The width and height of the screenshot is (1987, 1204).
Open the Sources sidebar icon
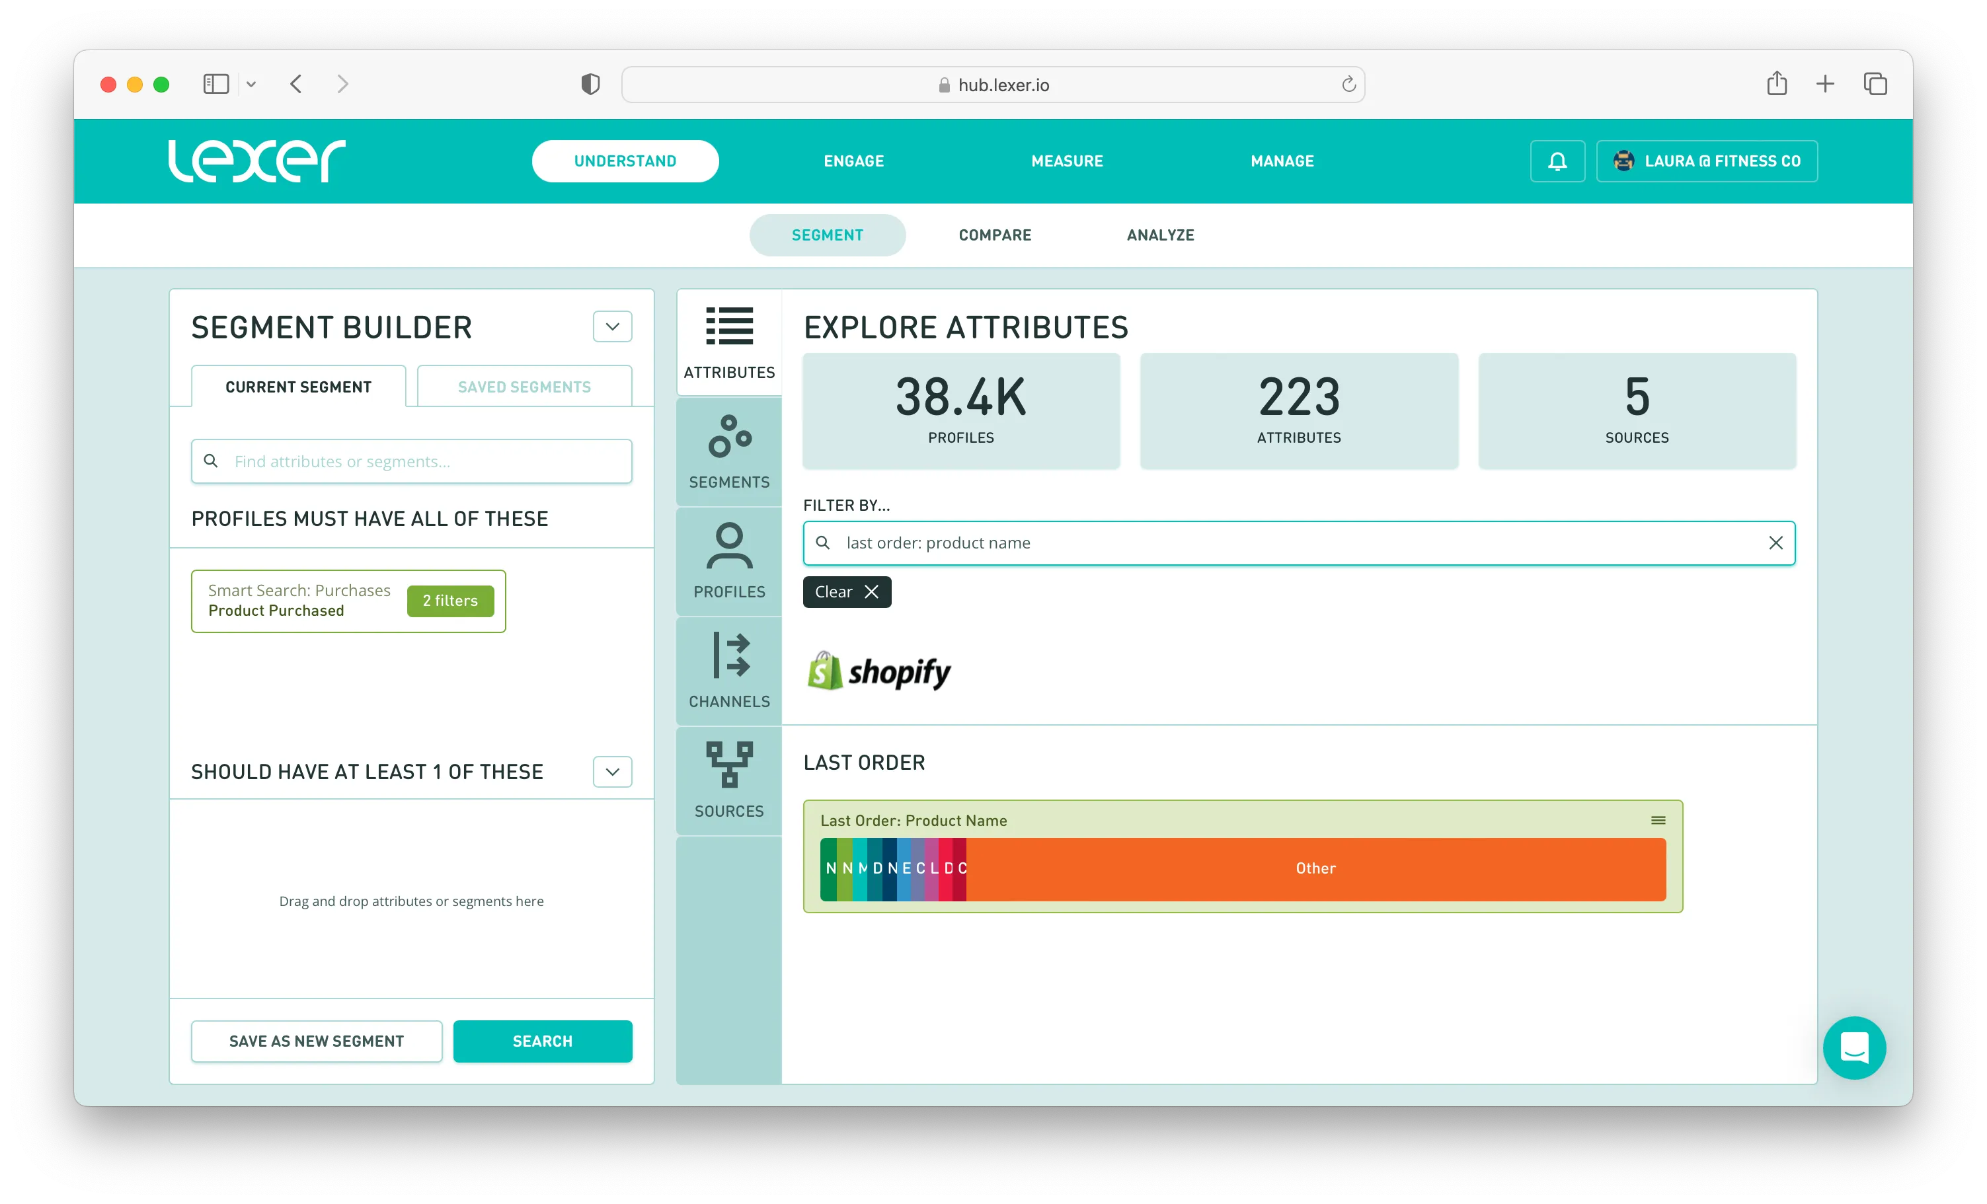point(729,779)
